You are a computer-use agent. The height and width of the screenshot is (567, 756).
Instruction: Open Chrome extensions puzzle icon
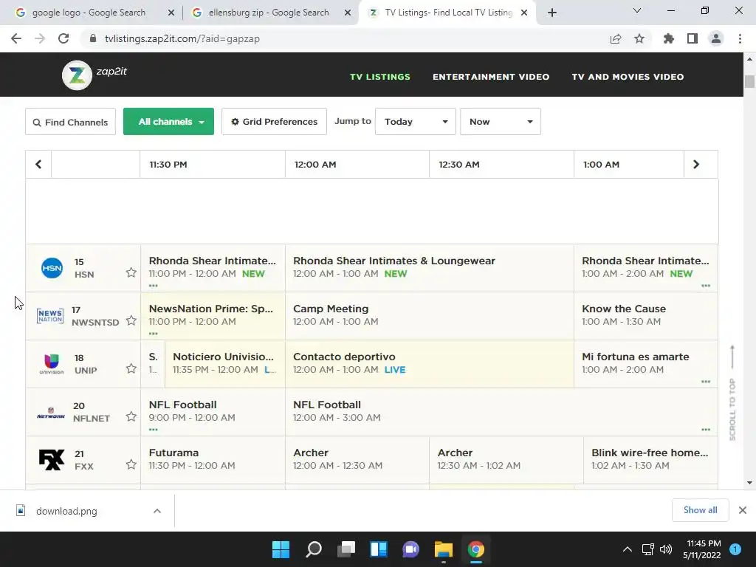pyautogui.click(x=669, y=38)
